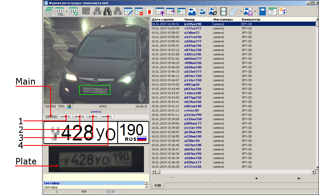
Task: Click the delete record icon
Action: 139,11
